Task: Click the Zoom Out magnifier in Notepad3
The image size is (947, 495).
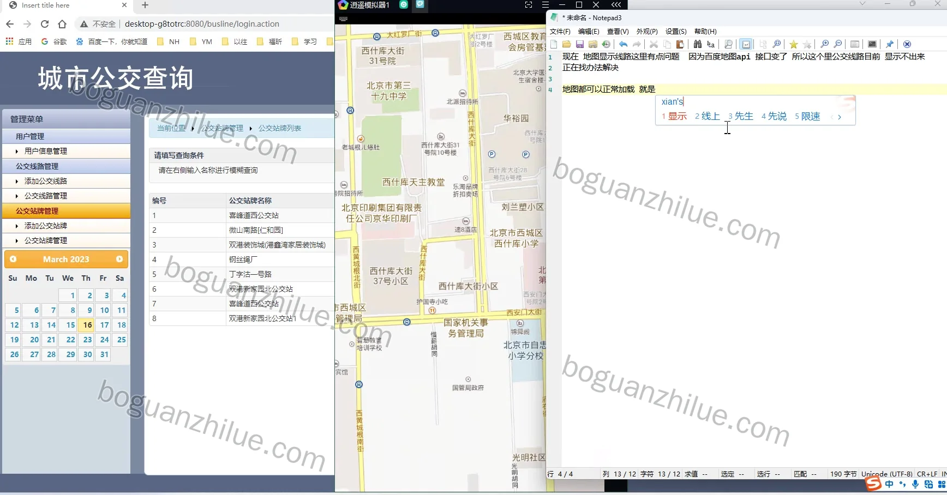Action: [838, 44]
